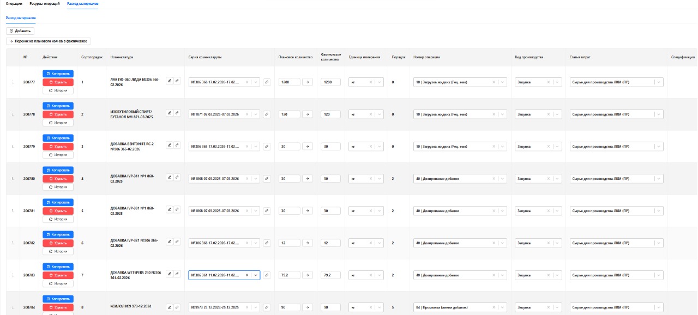Click link icon next to ИЗОБУТИЛОВЫЙ СПИРТ nomenclature
Image resolution: width=698 pixels, height=315 pixels.
[177, 113]
